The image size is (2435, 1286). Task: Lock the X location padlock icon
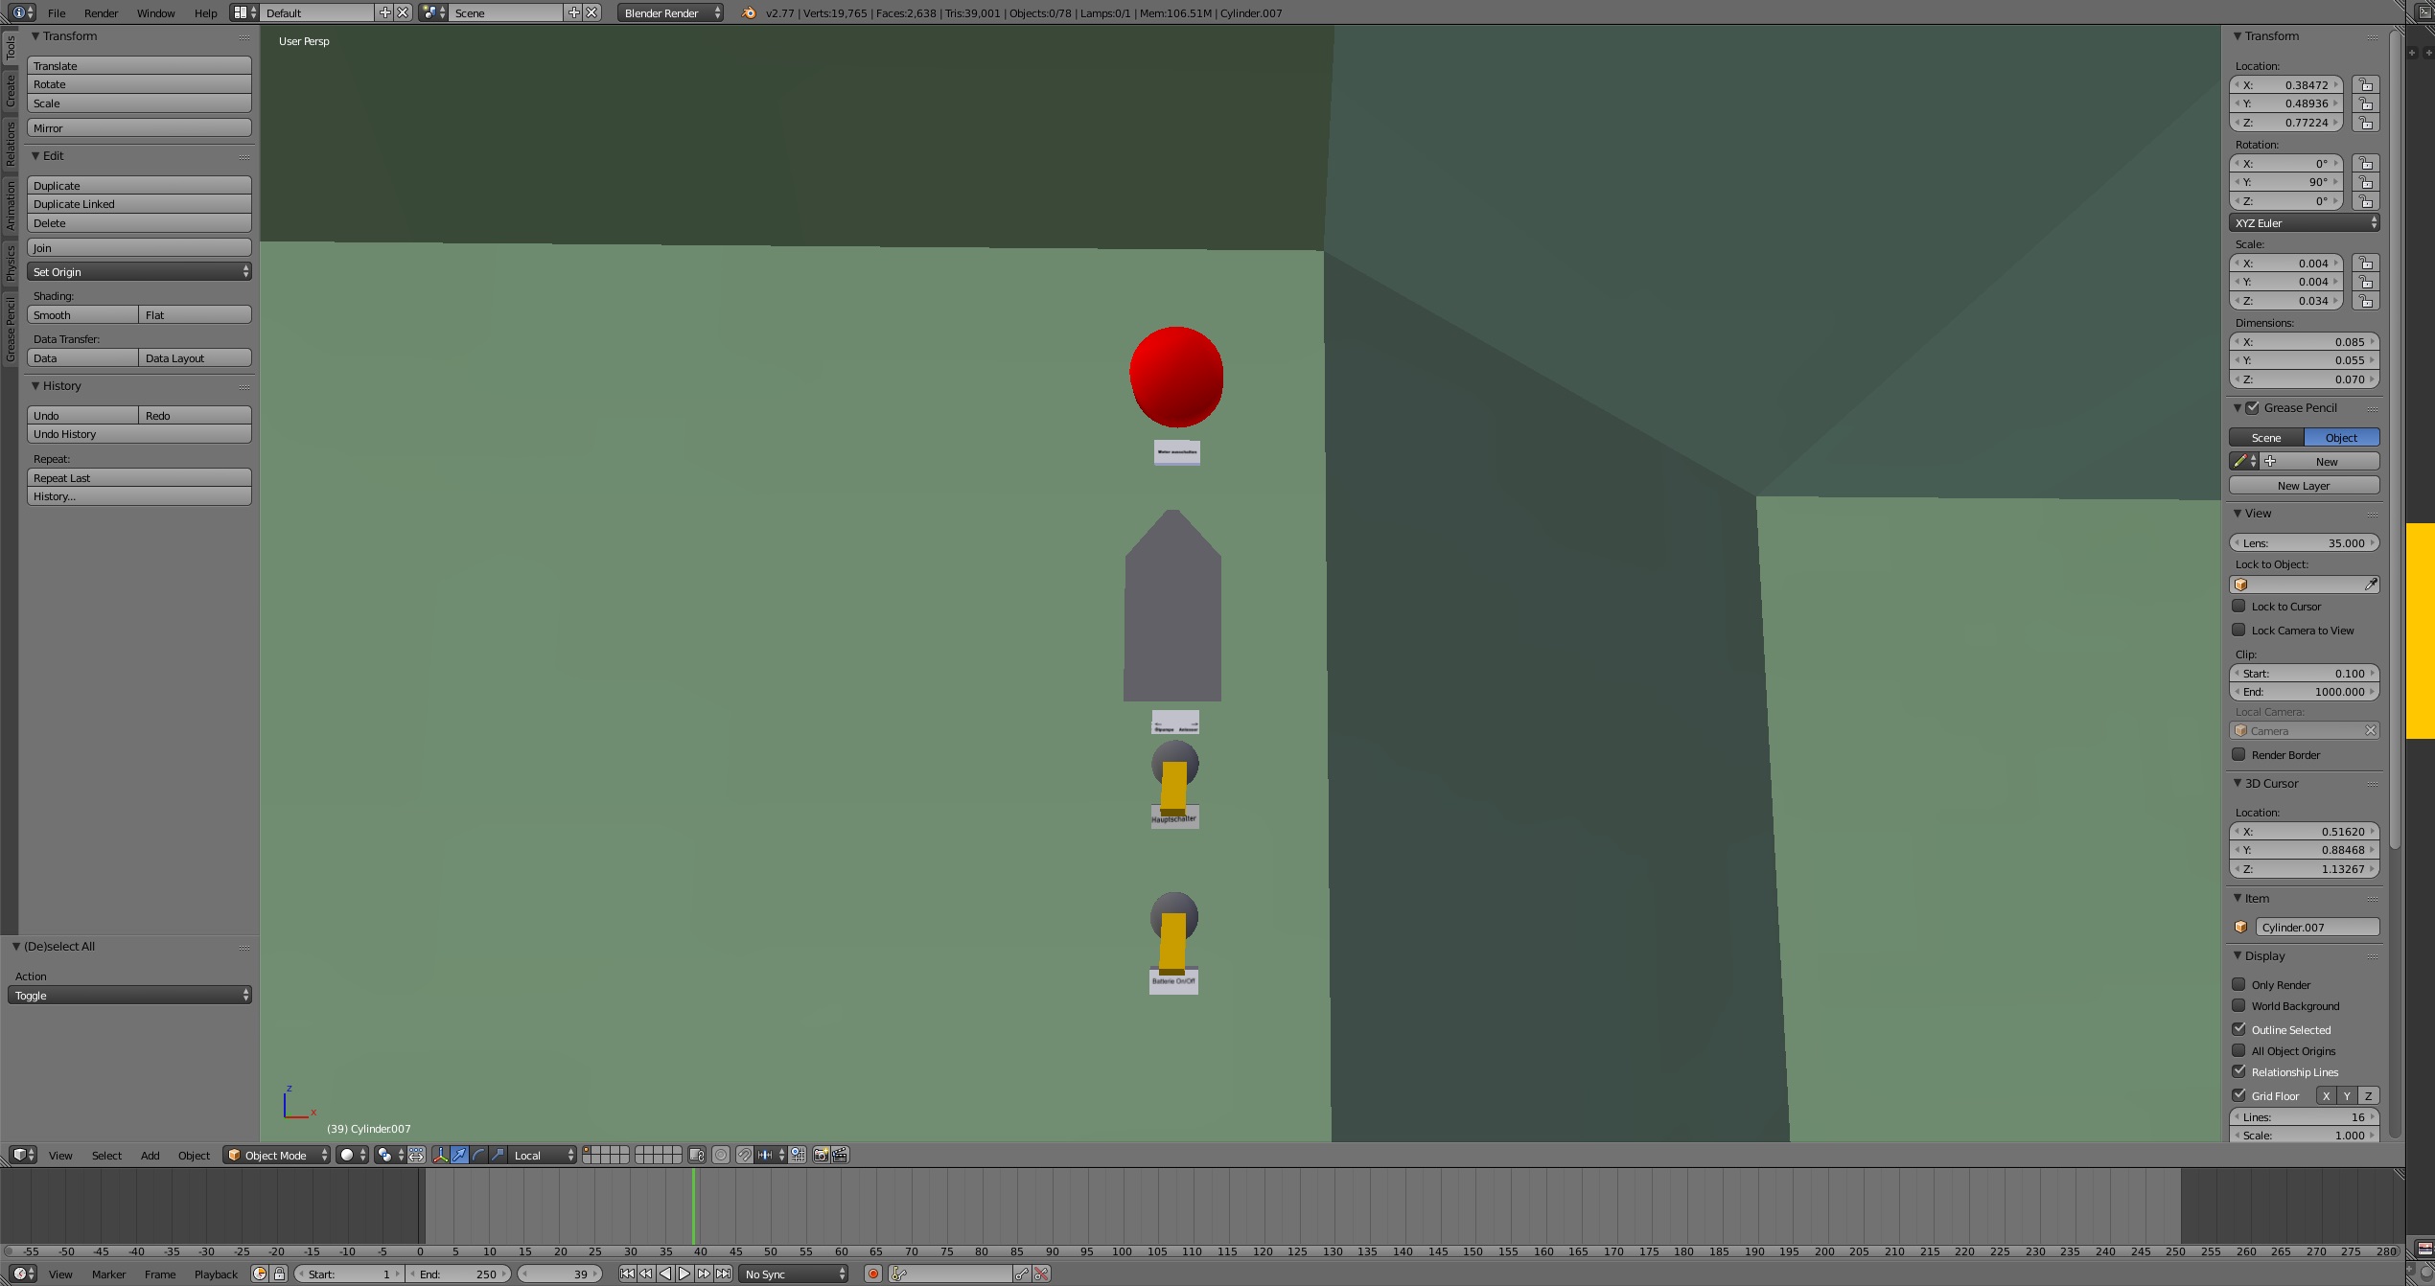click(2366, 85)
